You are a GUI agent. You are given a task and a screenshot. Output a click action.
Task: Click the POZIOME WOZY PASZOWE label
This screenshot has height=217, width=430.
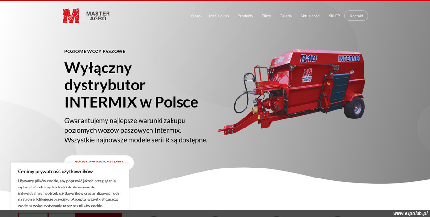point(95,51)
